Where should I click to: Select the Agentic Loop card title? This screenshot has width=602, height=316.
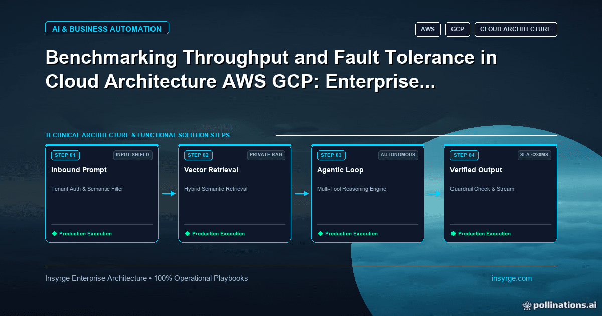(x=340, y=170)
